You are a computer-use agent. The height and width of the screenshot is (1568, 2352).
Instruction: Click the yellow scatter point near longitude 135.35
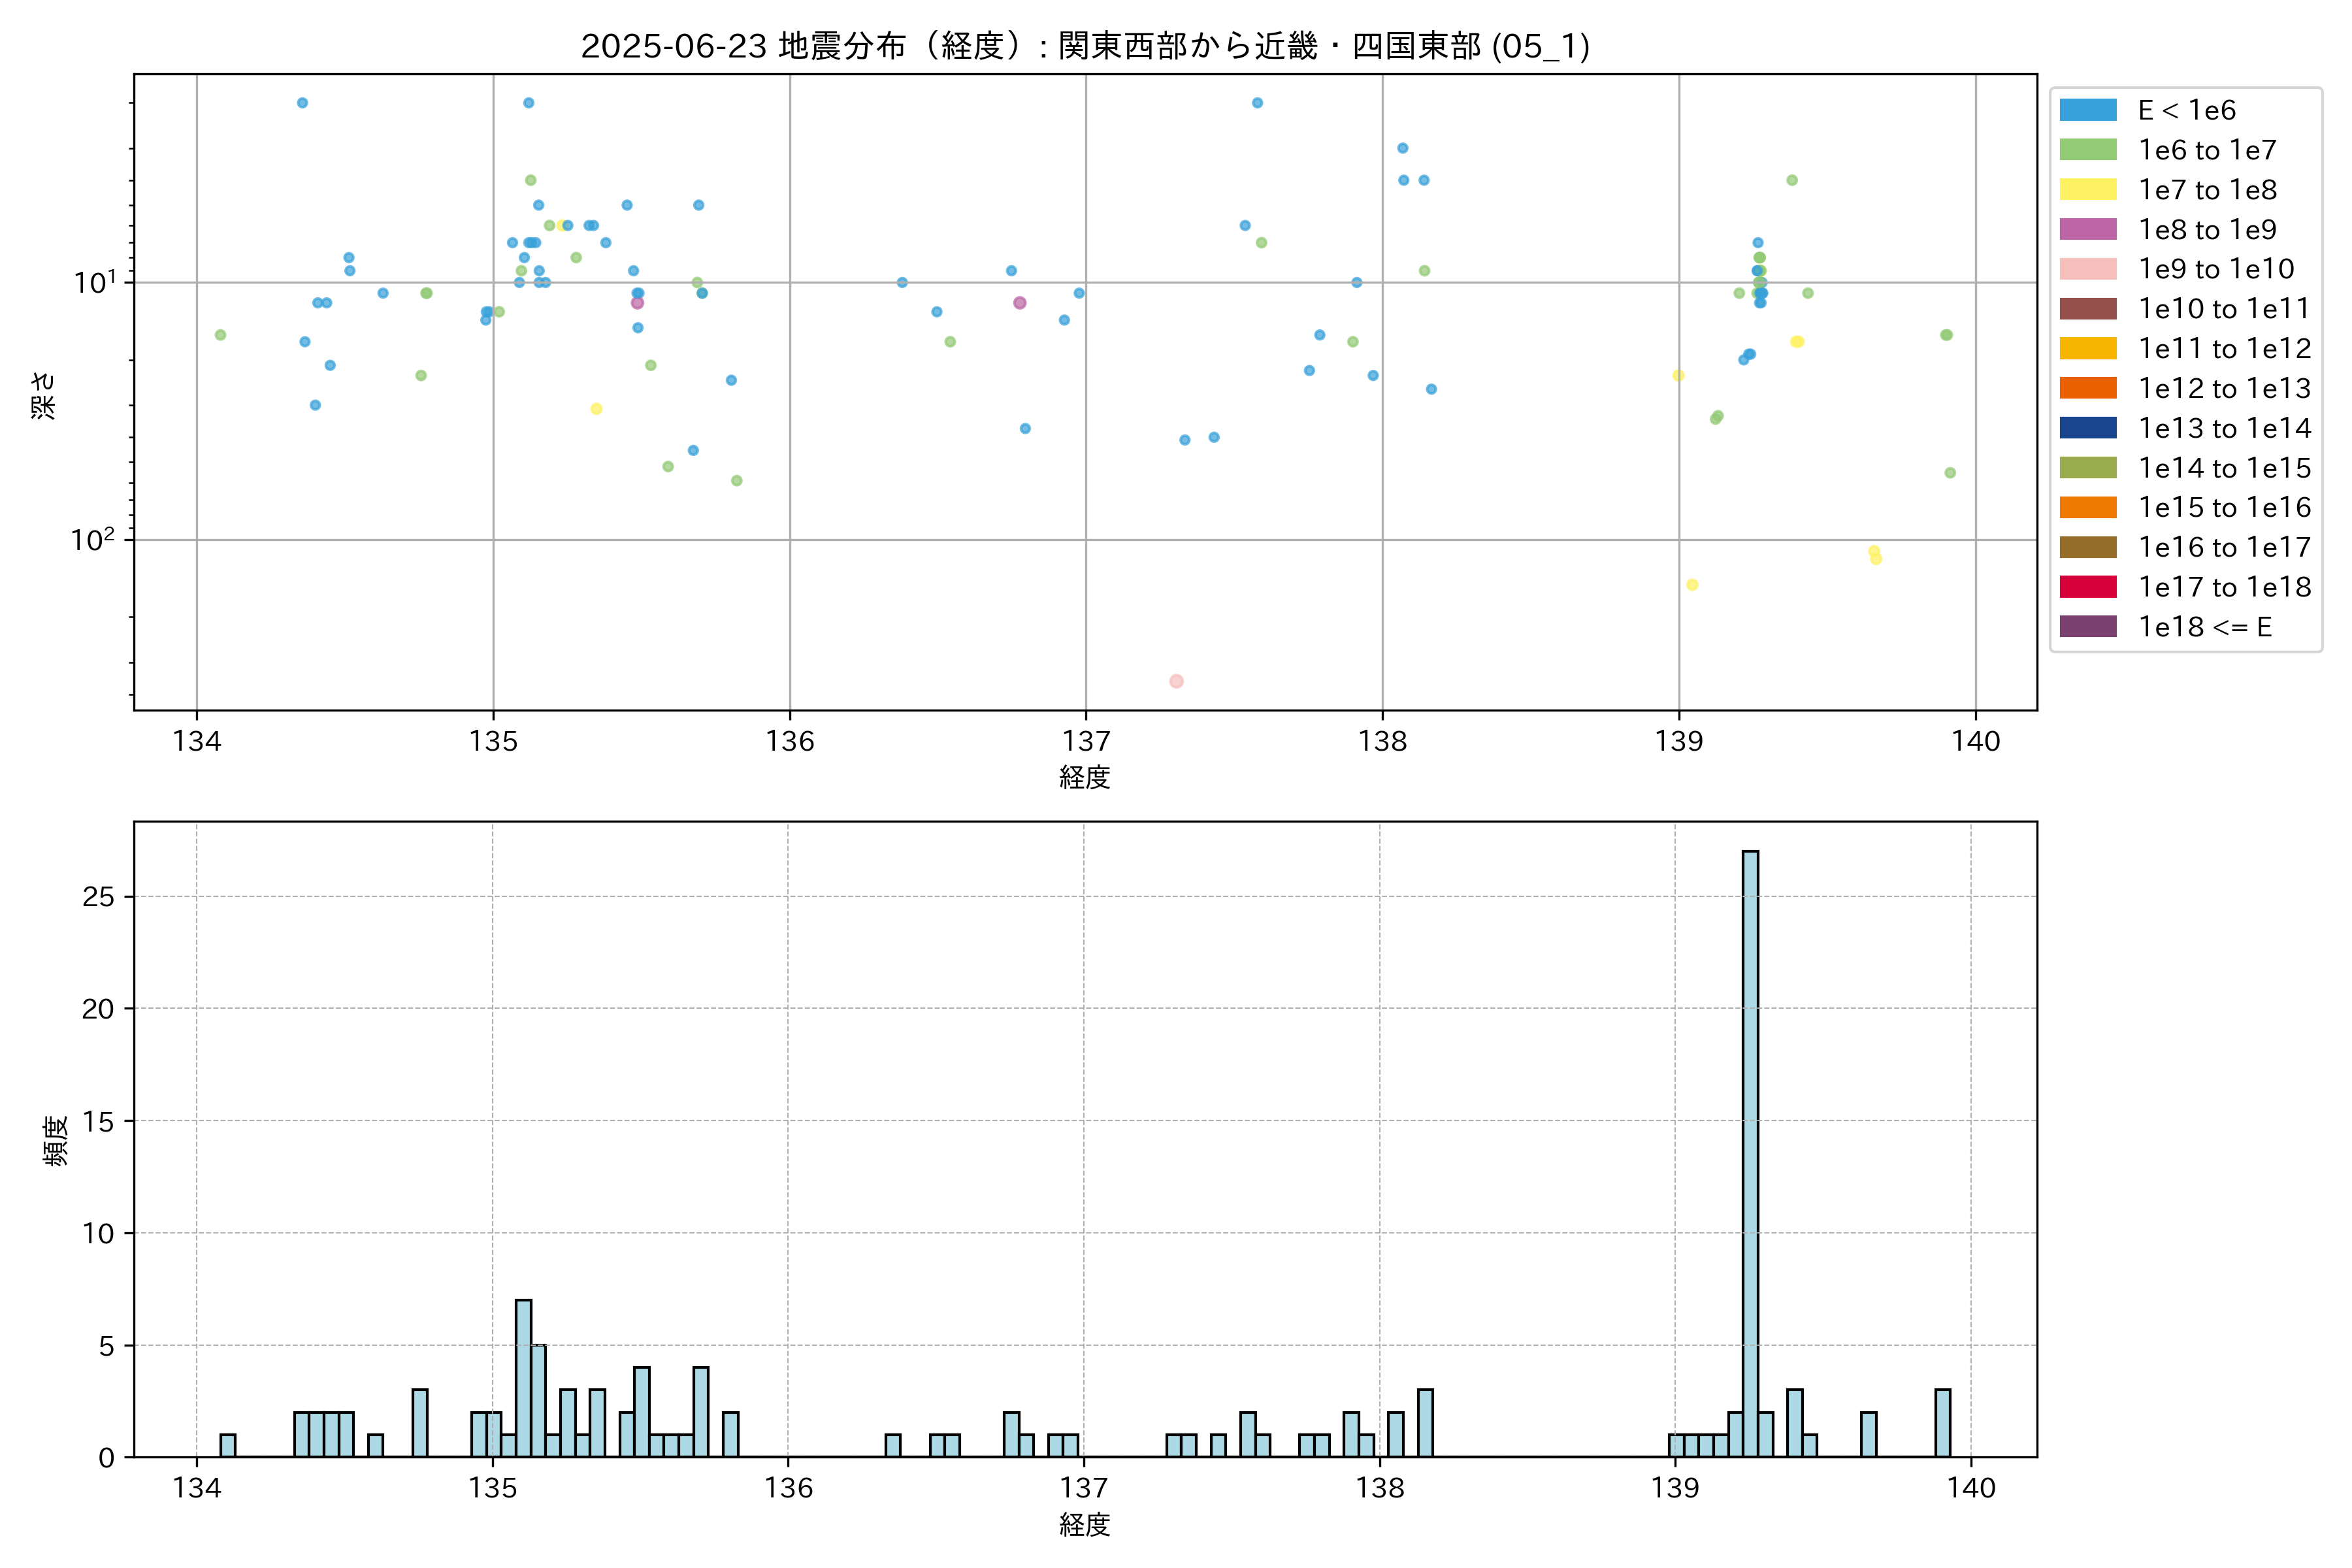596,409
